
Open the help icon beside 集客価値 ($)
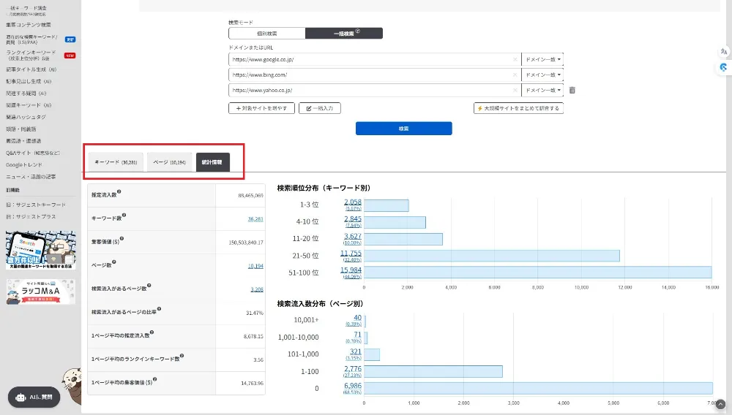pyautogui.click(x=122, y=238)
